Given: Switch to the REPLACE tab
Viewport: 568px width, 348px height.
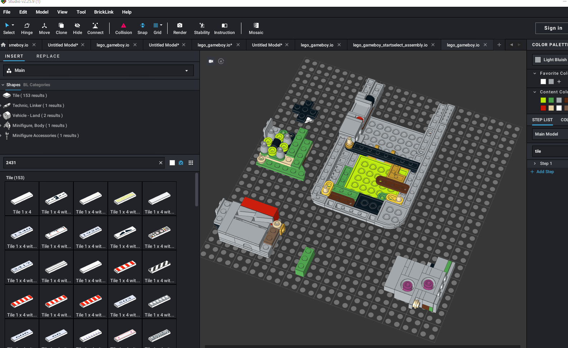Looking at the screenshot, I should pos(48,56).
